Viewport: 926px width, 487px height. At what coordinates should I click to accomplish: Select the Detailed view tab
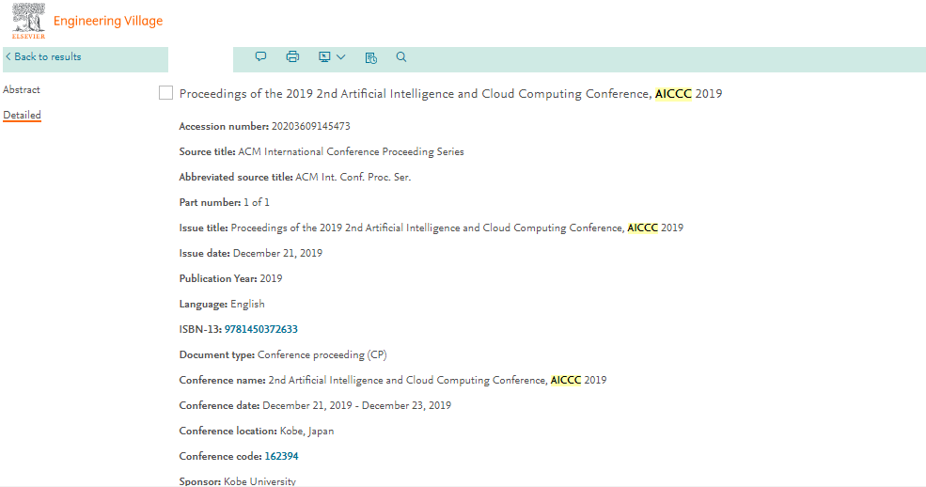[x=22, y=115]
